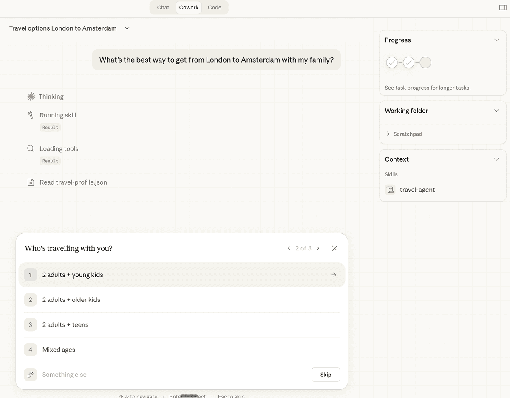Viewport: 510px width, 398px height.
Task: Focus the 'Something else' input field
Action: pos(173,375)
